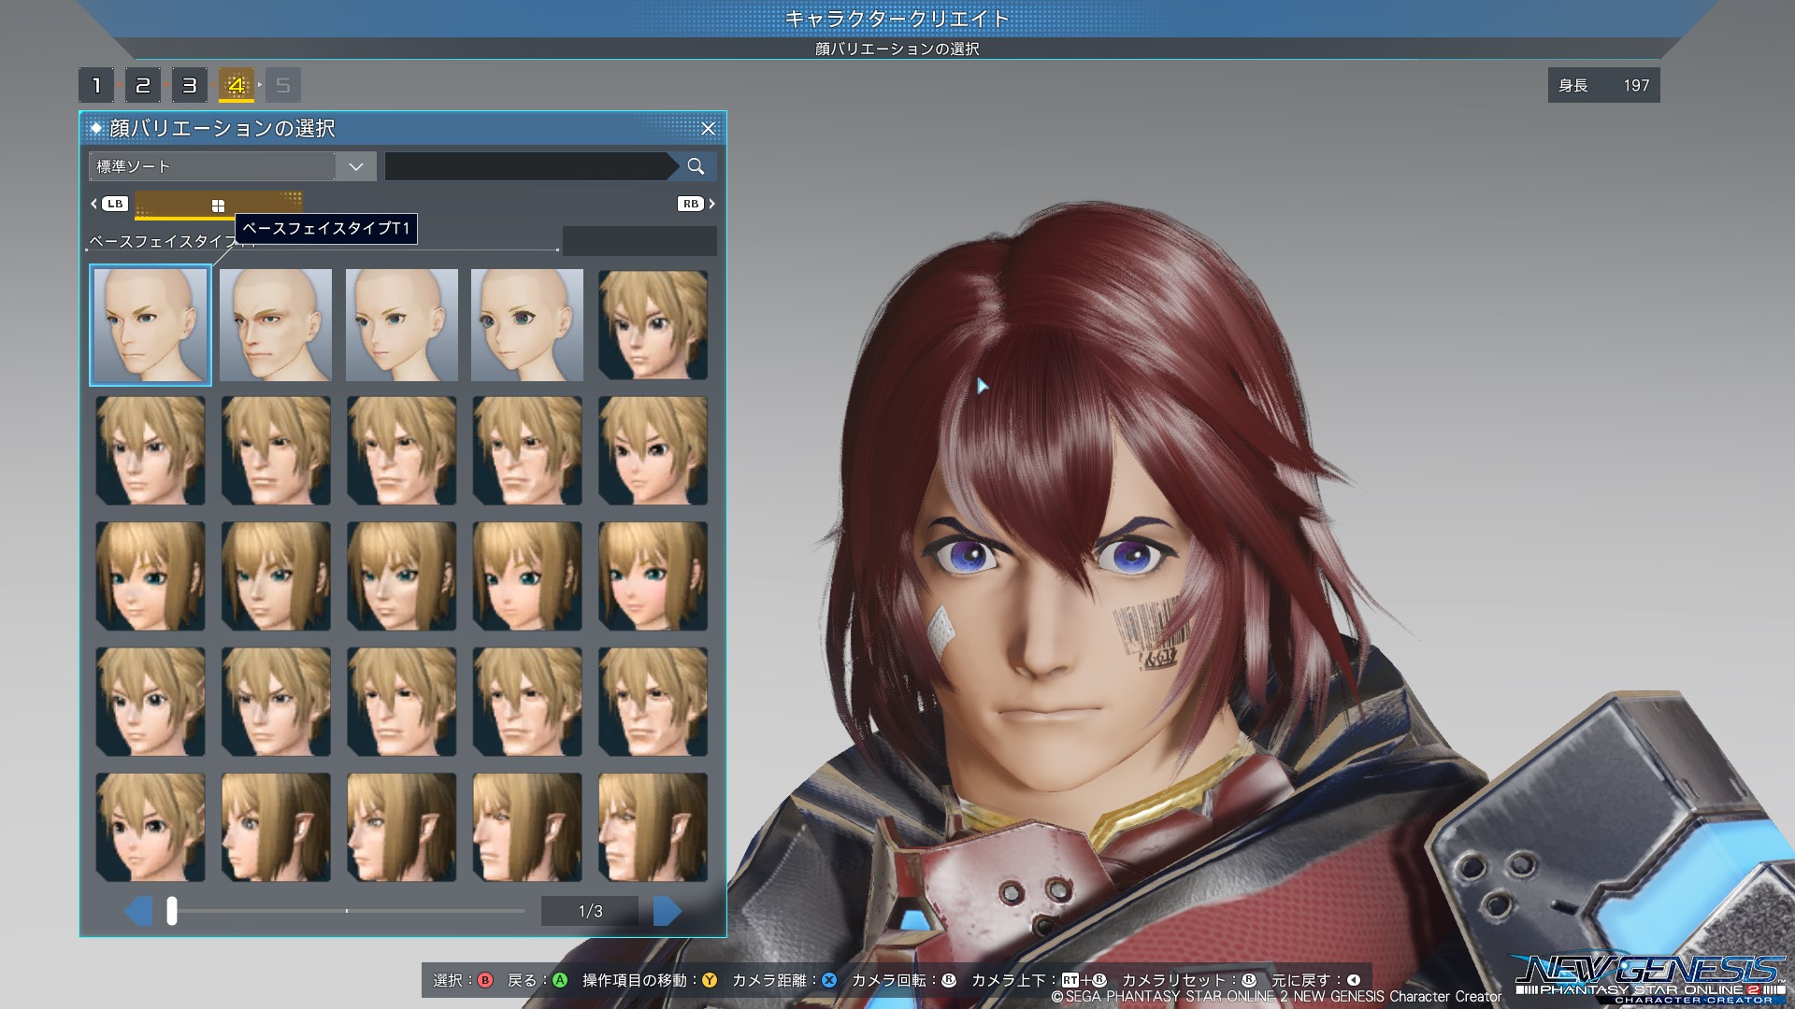The width and height of the screenshot is (1795, 1009).
Task: Go to next page with right arrow
Action: point(667,911)
